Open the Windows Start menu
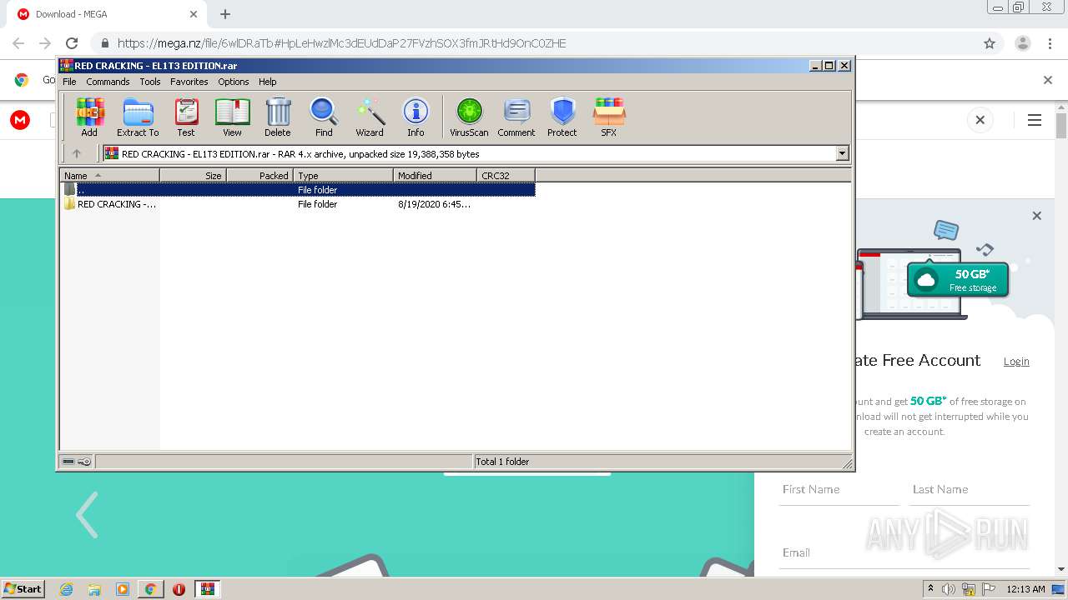1068x600 pixels. point(23,588)
